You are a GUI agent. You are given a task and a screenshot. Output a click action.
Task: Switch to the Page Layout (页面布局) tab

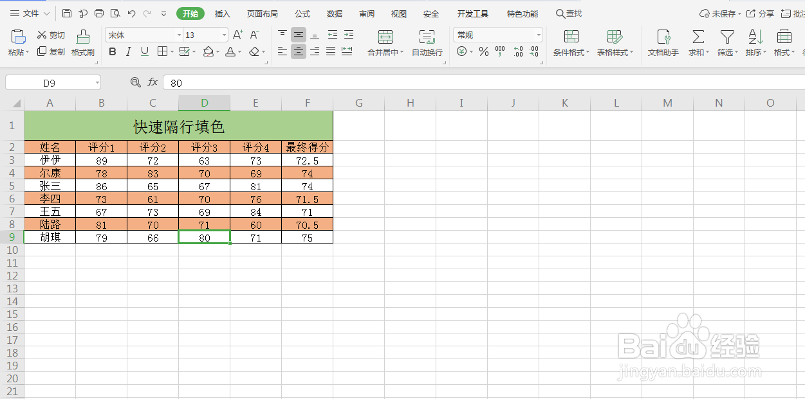point(263,13)
